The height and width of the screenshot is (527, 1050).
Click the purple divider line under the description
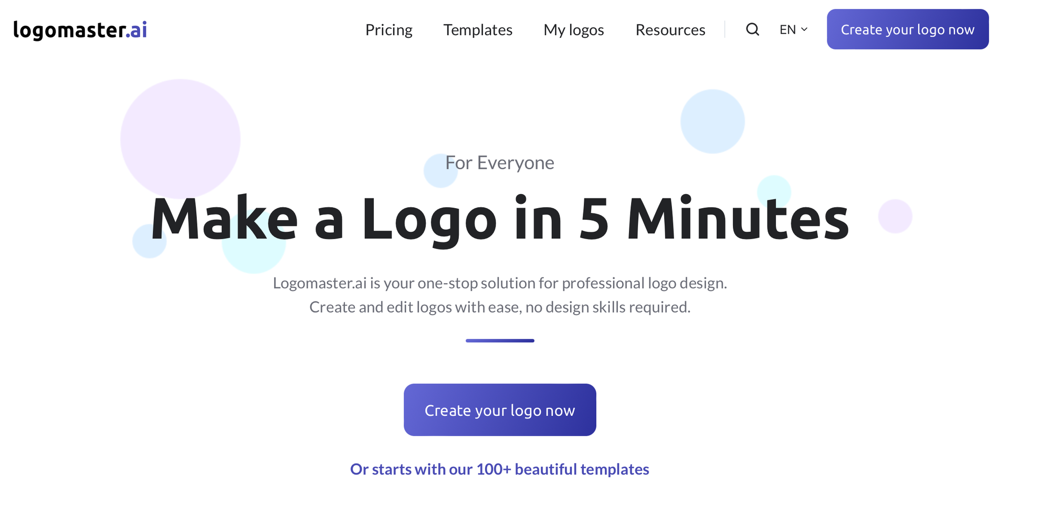[500, 341]
